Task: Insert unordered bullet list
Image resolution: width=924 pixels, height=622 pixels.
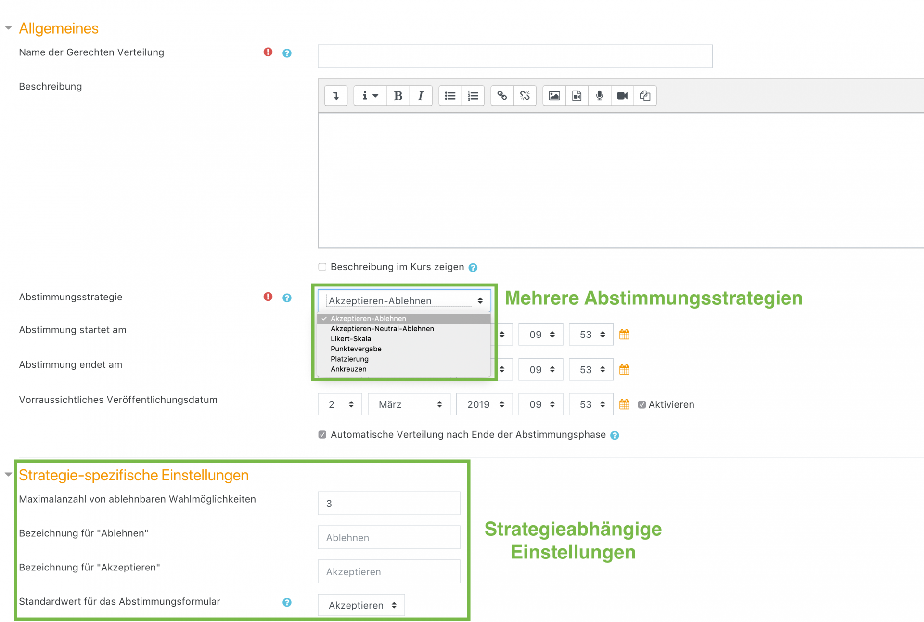Action: point(450,96)
